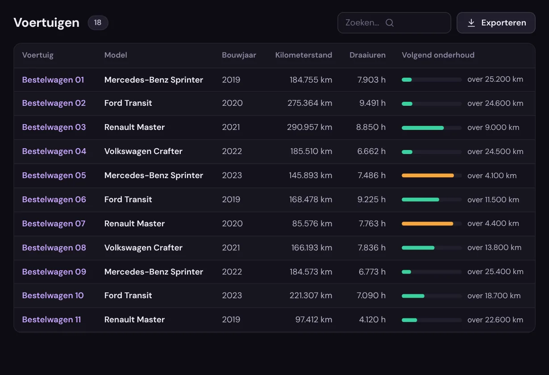Select the text 'over 4.100 km'
Viewport: 549px width, 375px height.
[x=492, y=175]
